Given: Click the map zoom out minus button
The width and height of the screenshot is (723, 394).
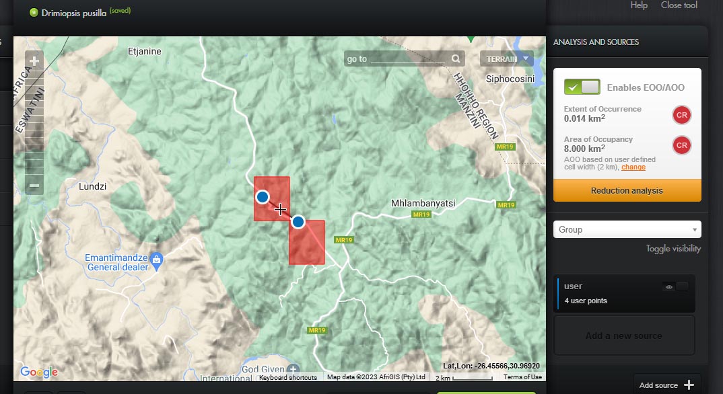Looking at the screenshot, I should [34, 185].
